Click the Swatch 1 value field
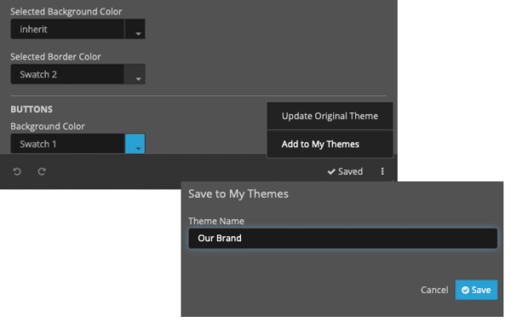 (x=67, y=144)
